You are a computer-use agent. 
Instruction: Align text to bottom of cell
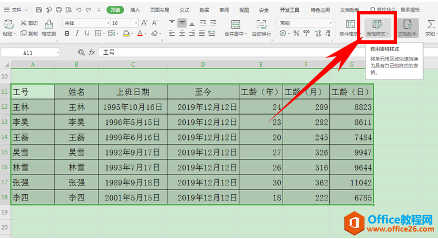point(192,23)
